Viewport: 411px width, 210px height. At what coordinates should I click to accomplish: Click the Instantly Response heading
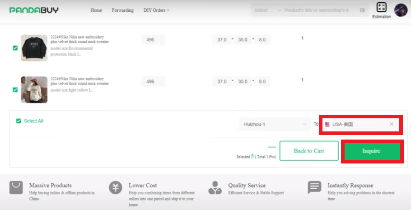pyautogui.click(x=350, y=185)
